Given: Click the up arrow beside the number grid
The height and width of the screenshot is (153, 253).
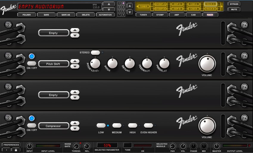Looking at the screenshot, I should point(130,6).
